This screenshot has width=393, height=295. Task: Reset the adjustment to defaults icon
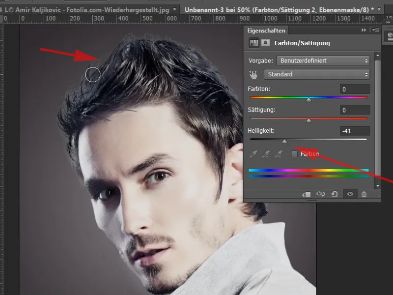pos(335,194)
